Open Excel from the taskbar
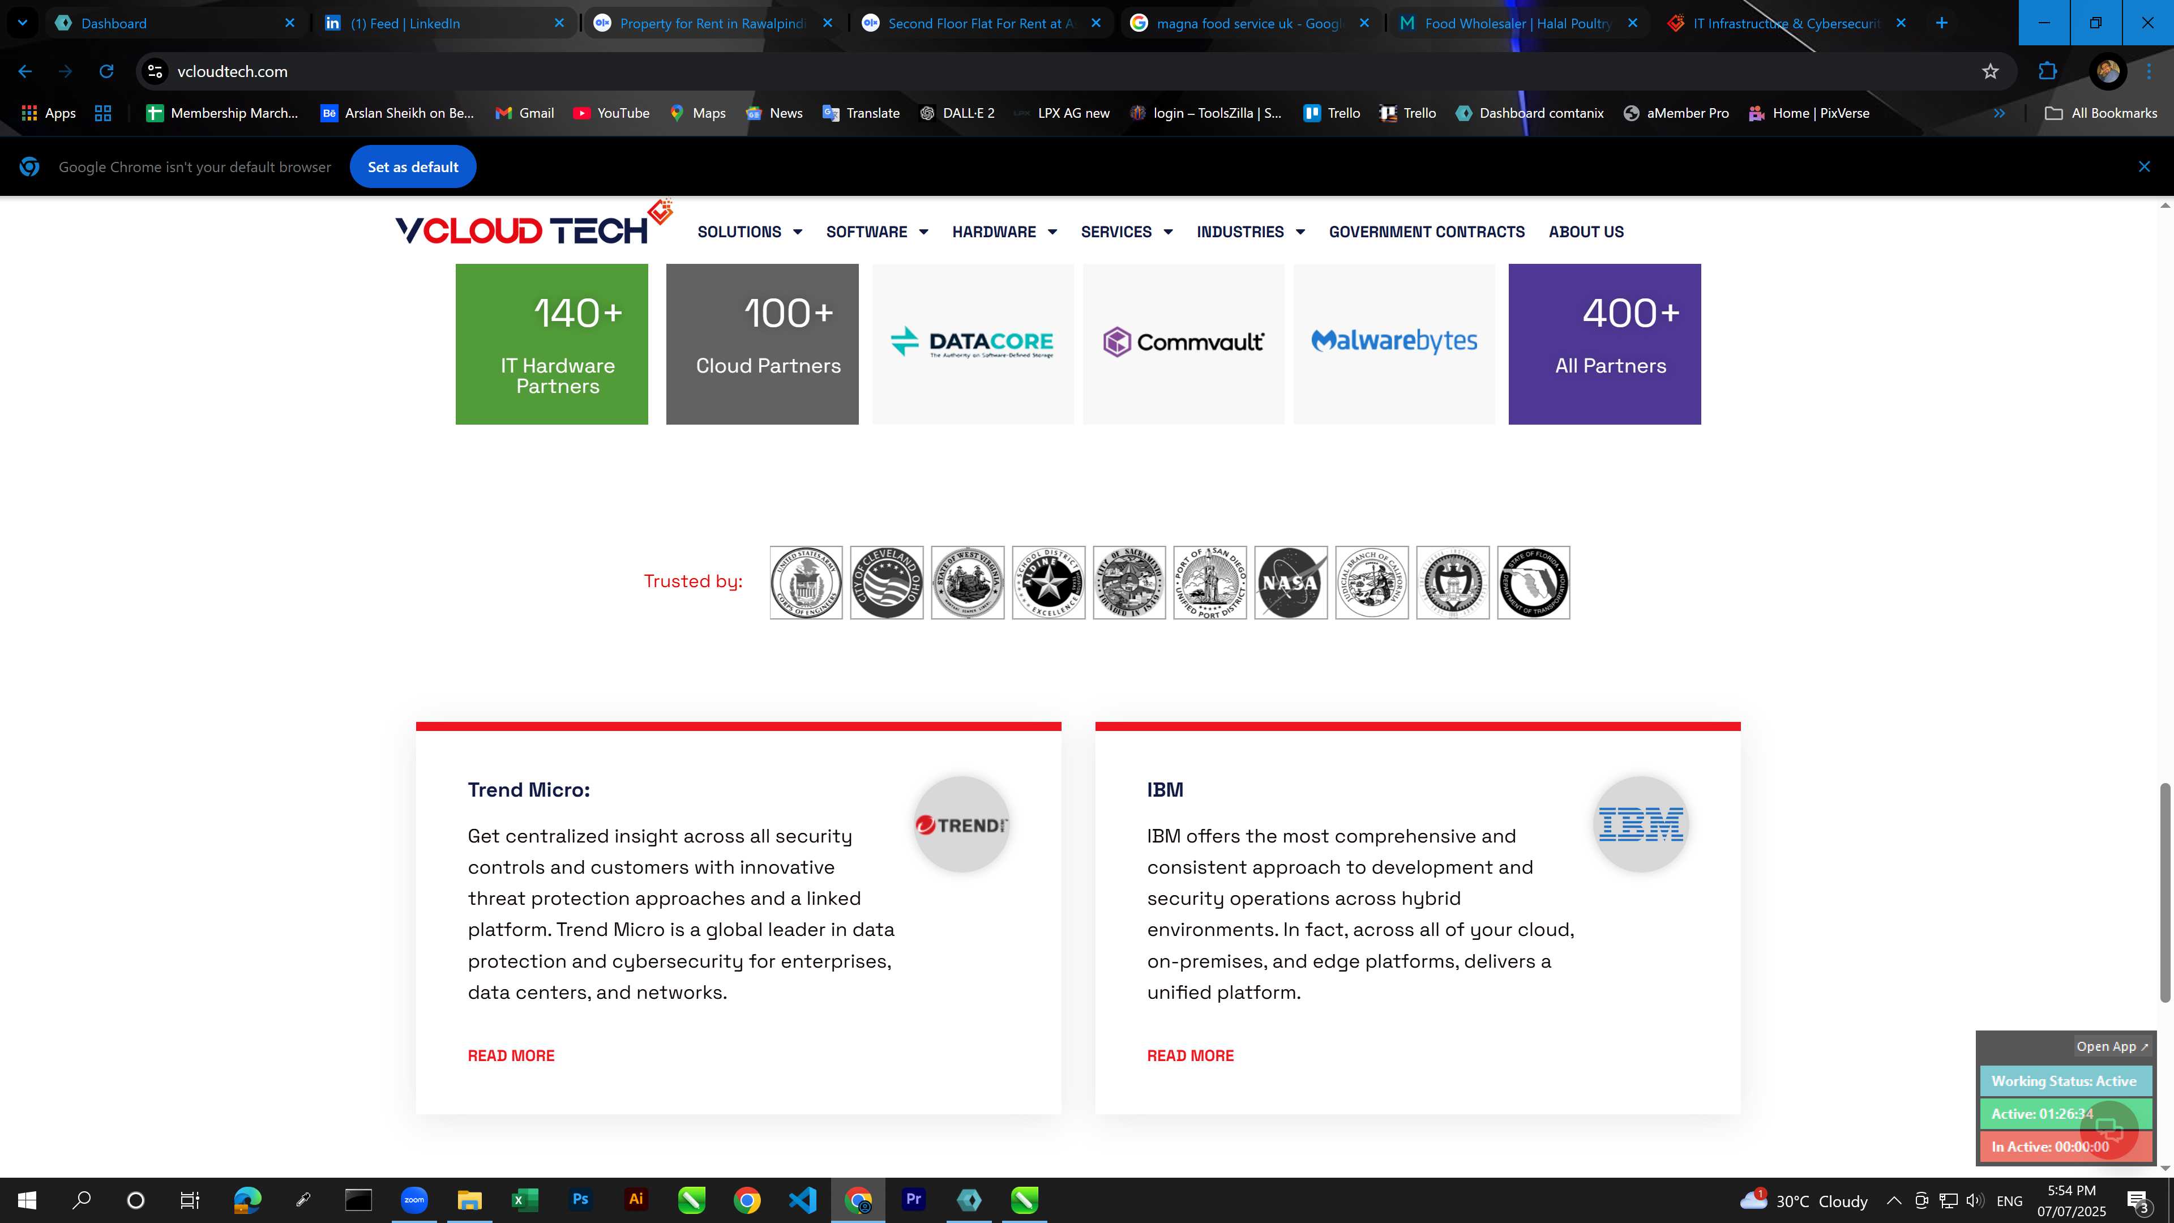Viewport: 2174px width, 1223px height. [x=524, y=1199]
